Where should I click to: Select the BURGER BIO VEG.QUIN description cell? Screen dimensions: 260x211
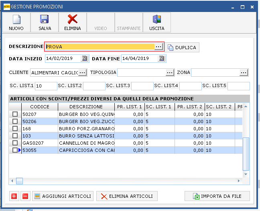pyautogui.click(x=86, y=114)
